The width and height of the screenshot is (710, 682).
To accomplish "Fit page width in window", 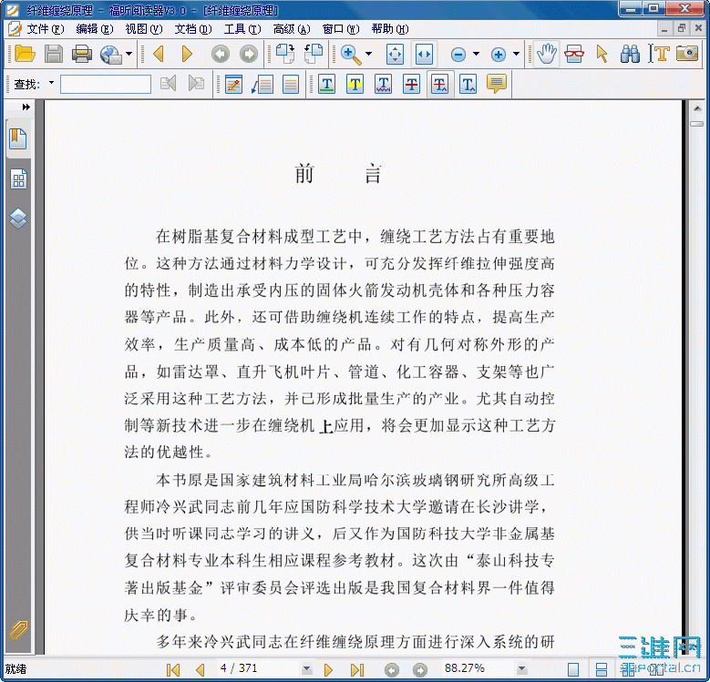I will click(x=424, y=55).
